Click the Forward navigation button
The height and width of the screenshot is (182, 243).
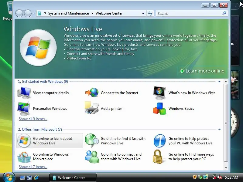click(28, 13)
